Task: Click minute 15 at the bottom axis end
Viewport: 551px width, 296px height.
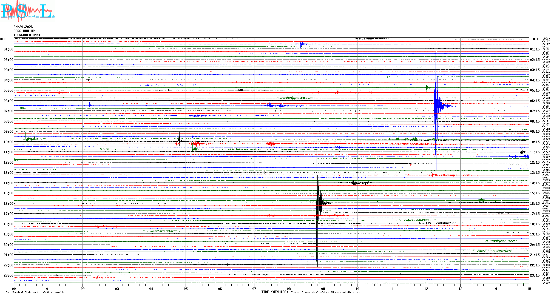Action: [x=529, y=289]
